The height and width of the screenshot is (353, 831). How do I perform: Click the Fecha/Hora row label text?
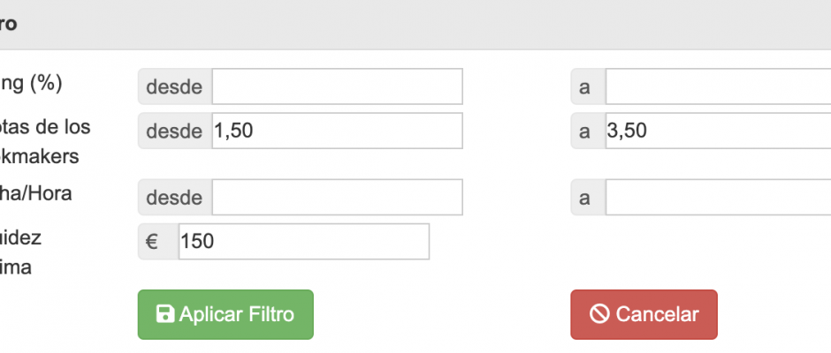pos(36,193)
